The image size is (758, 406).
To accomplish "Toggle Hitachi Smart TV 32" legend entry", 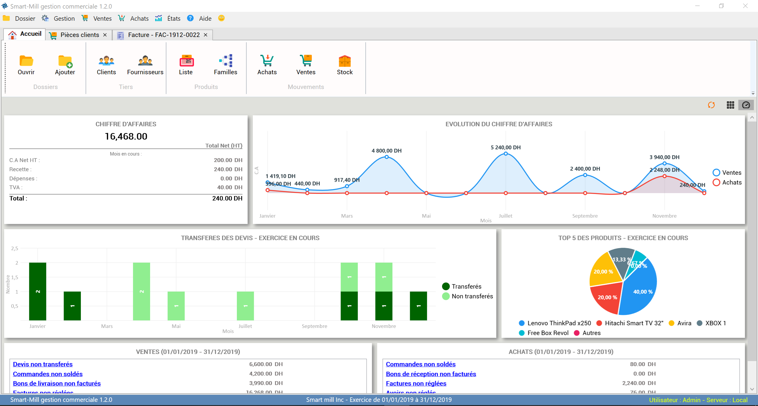I will pos(630,323).
